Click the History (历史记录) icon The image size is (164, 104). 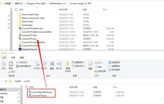coord(96,71)
